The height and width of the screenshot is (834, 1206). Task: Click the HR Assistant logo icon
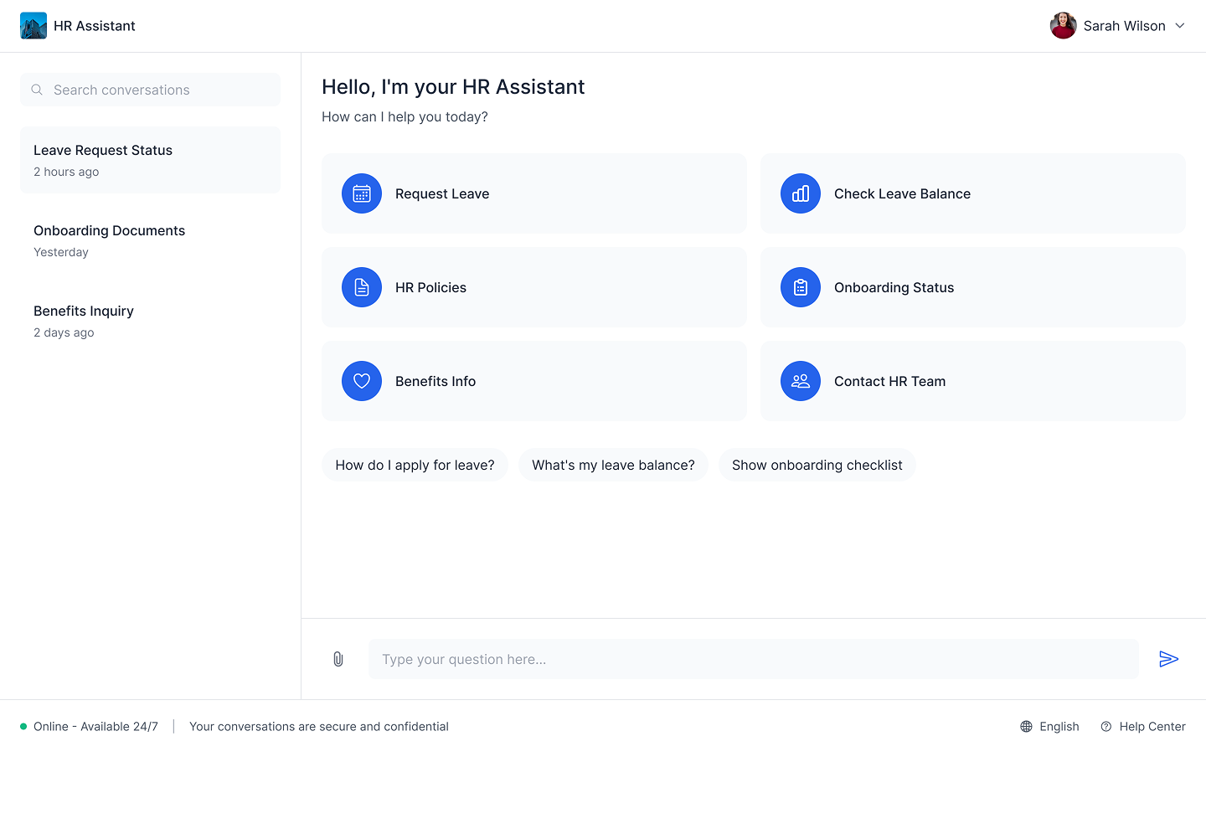33,26
